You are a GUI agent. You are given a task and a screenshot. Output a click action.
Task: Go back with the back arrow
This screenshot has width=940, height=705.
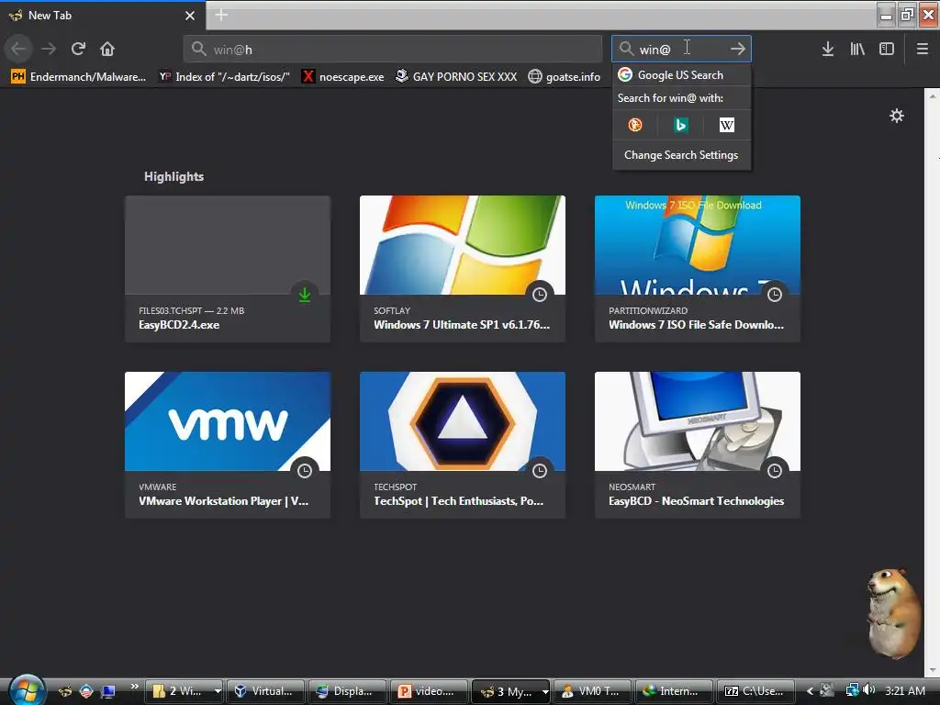18,49
